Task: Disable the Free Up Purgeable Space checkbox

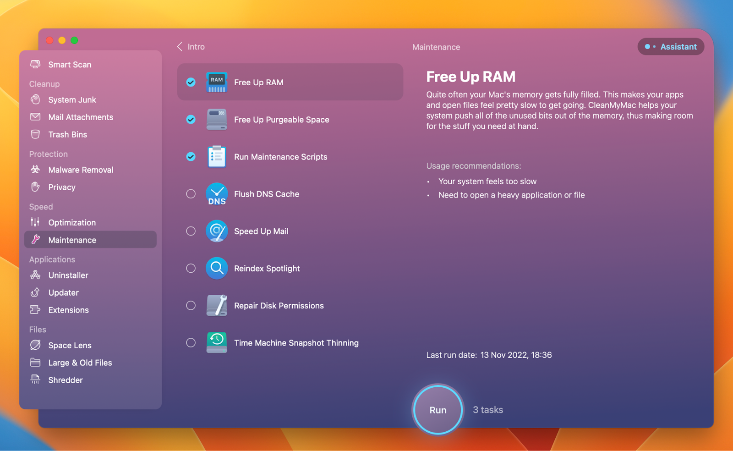Action: click(x=191, y=120)
